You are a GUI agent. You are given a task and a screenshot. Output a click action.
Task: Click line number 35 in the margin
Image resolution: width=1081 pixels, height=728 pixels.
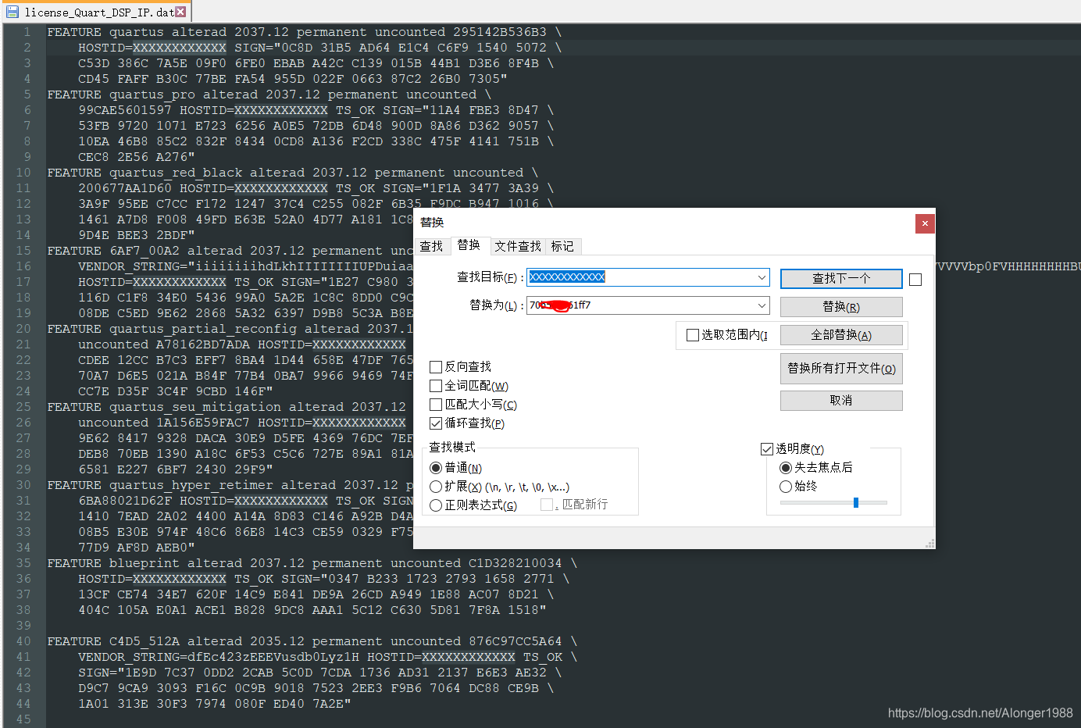point(23,563)
